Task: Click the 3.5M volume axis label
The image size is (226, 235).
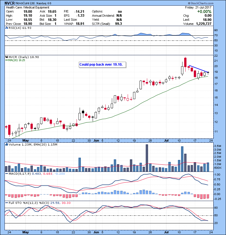Action: pyautogui.click(x=218, y=146)
